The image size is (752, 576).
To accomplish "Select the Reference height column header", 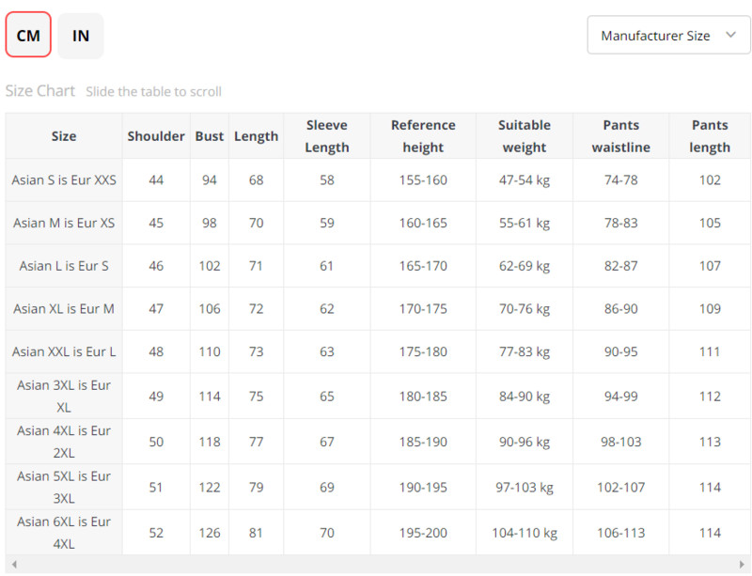I will click(423, 136).
